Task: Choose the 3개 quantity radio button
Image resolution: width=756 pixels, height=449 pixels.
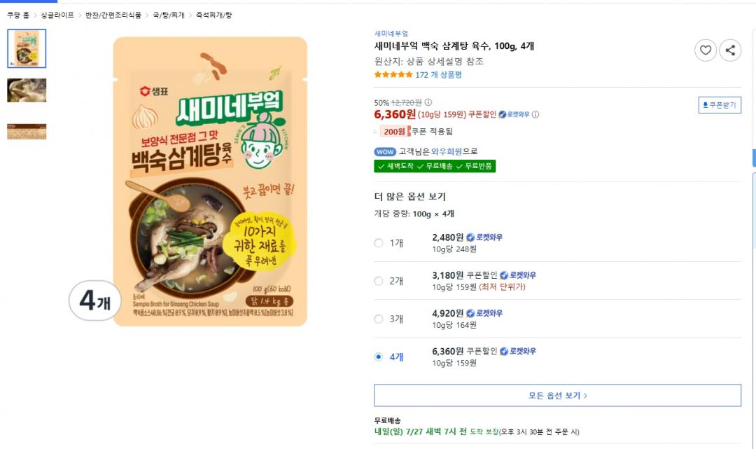Action: pyautogui.click(x=379, y=319)
